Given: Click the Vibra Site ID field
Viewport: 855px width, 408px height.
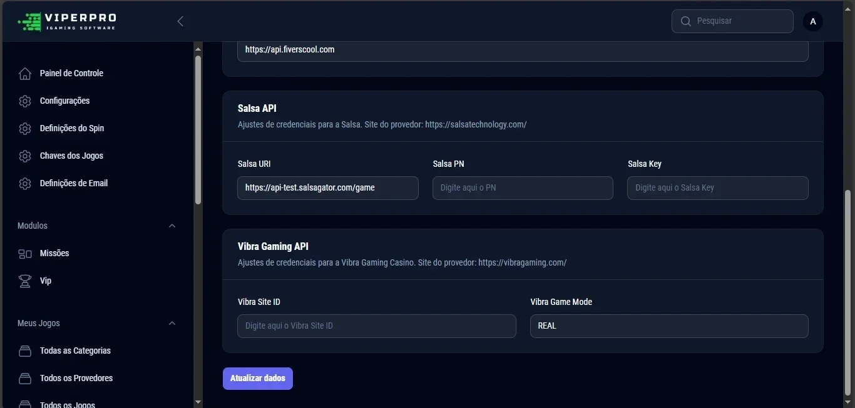Looking at the screenshot, I should point(377,326).
